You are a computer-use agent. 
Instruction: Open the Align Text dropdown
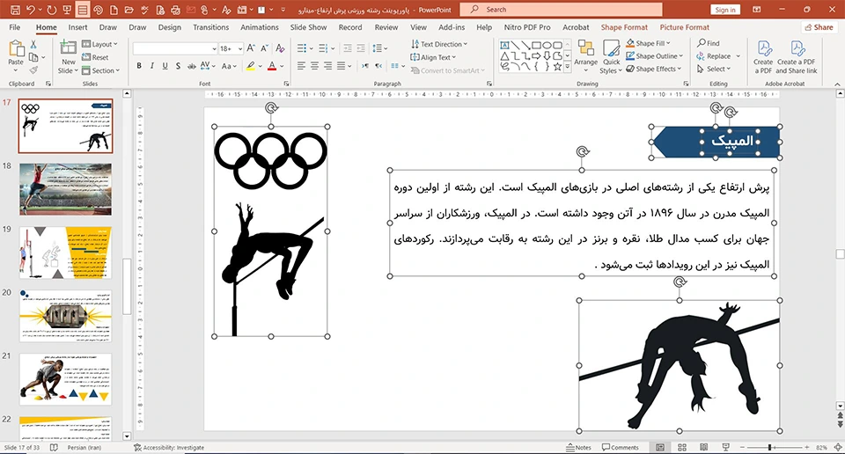point(433,57)
